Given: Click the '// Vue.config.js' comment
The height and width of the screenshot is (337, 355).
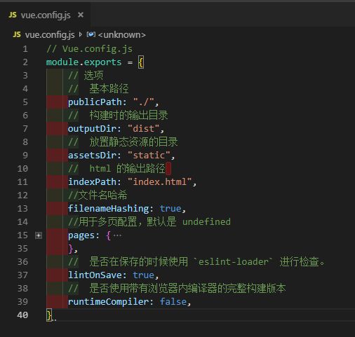Looking at the screenshot, I should pyautogui.click(x=89, y=49).
